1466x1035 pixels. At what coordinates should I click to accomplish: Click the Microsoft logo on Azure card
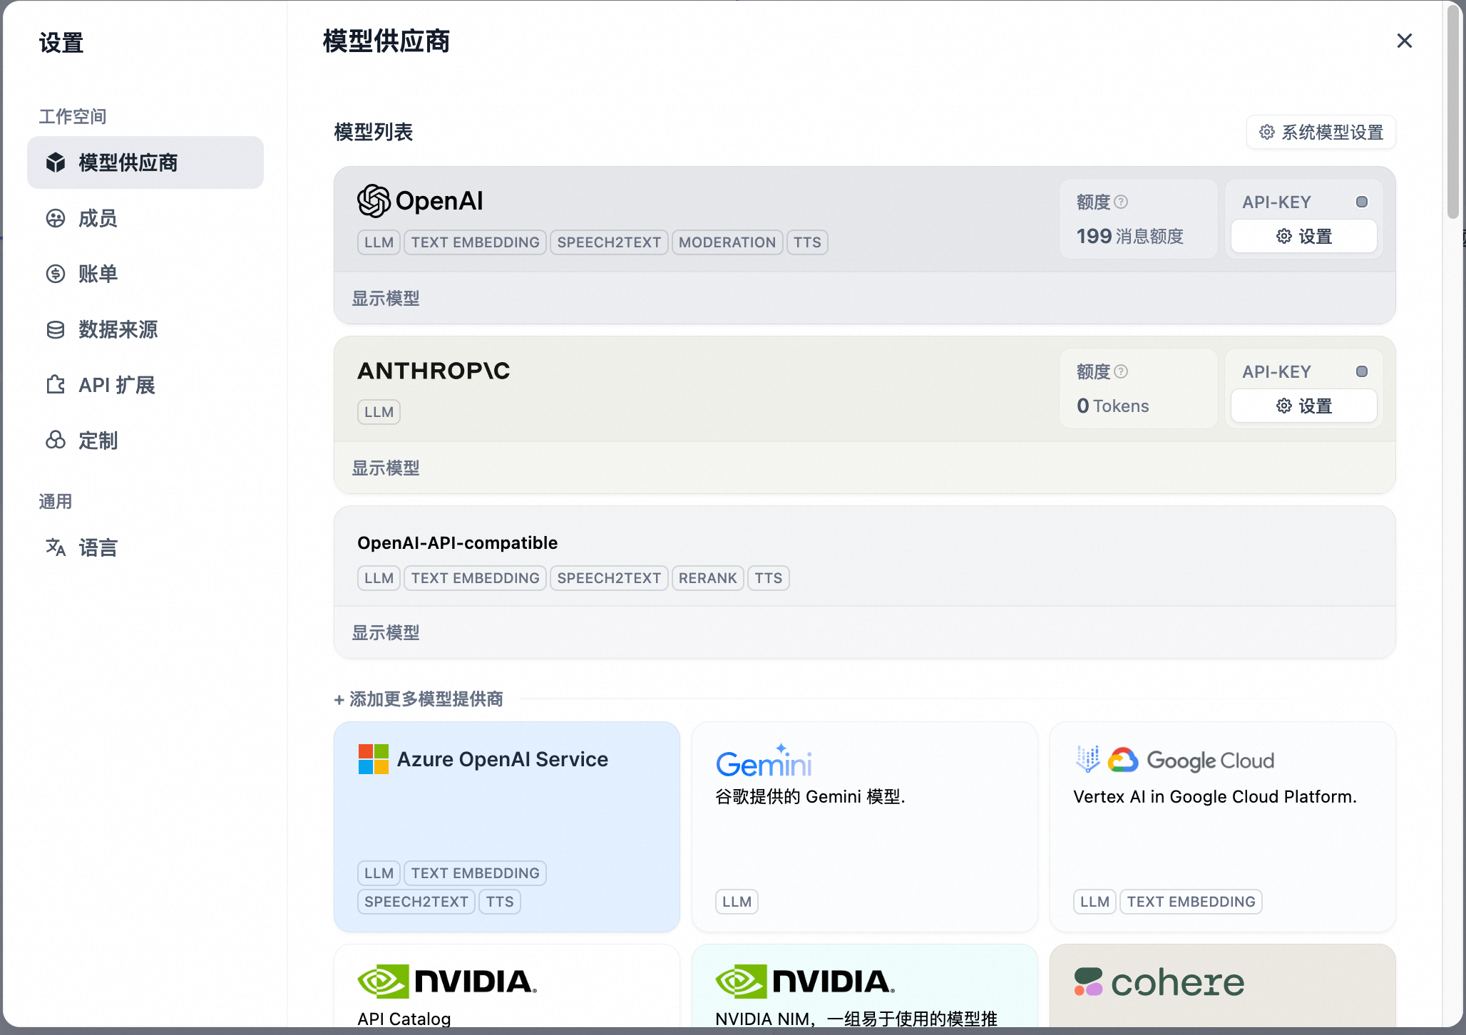[374, 759]
